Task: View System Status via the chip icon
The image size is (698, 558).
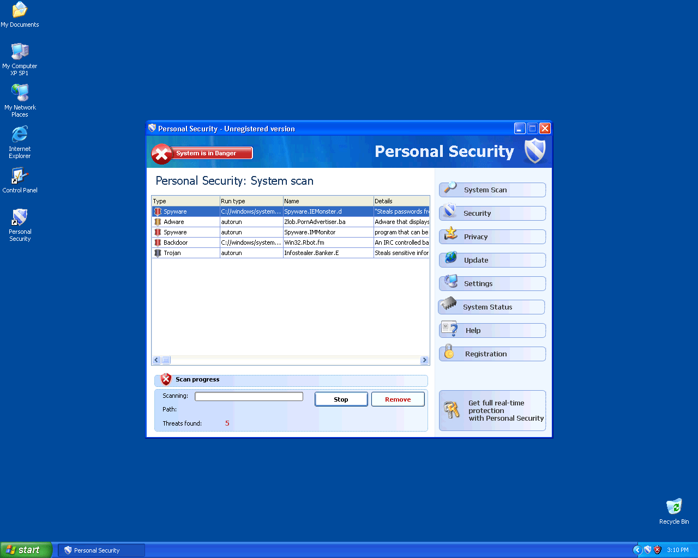Action: 448,304
